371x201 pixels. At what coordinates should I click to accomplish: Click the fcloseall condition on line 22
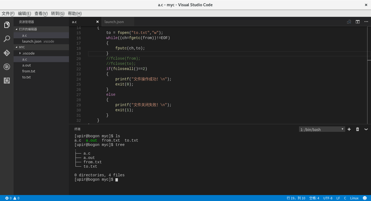click(129, 69)
